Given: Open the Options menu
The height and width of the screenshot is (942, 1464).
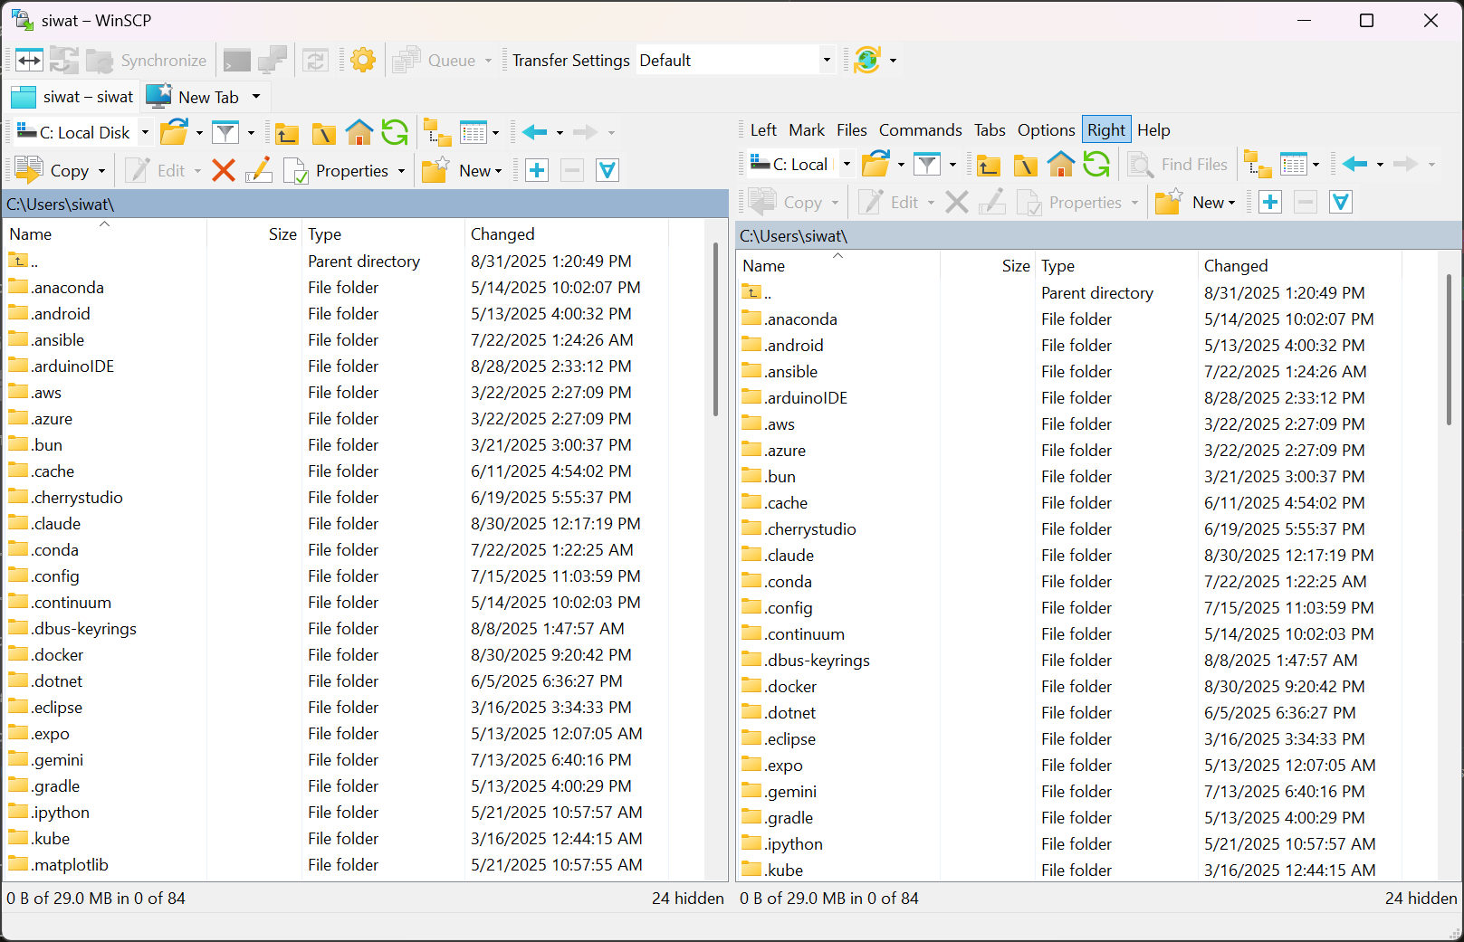Looking at the screenshot, I should [1047, 130].
